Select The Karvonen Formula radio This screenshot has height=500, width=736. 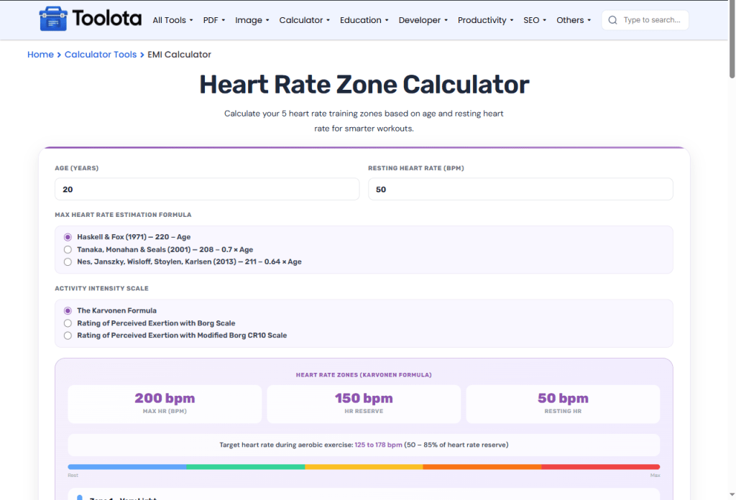68,310
